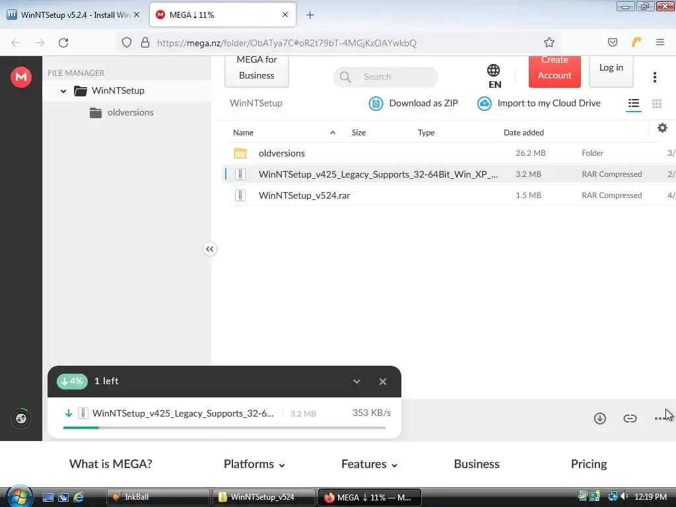The height and width of the screenshot is (507, 676).
Task: Sort by Date added column header
Action: pyautogui.click(x=524, y=132)
